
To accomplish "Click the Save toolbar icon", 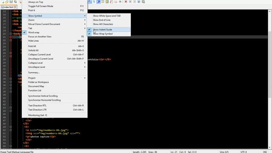I will coord(11,2).
